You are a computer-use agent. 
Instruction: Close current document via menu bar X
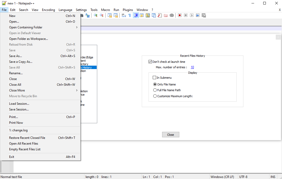280,10
